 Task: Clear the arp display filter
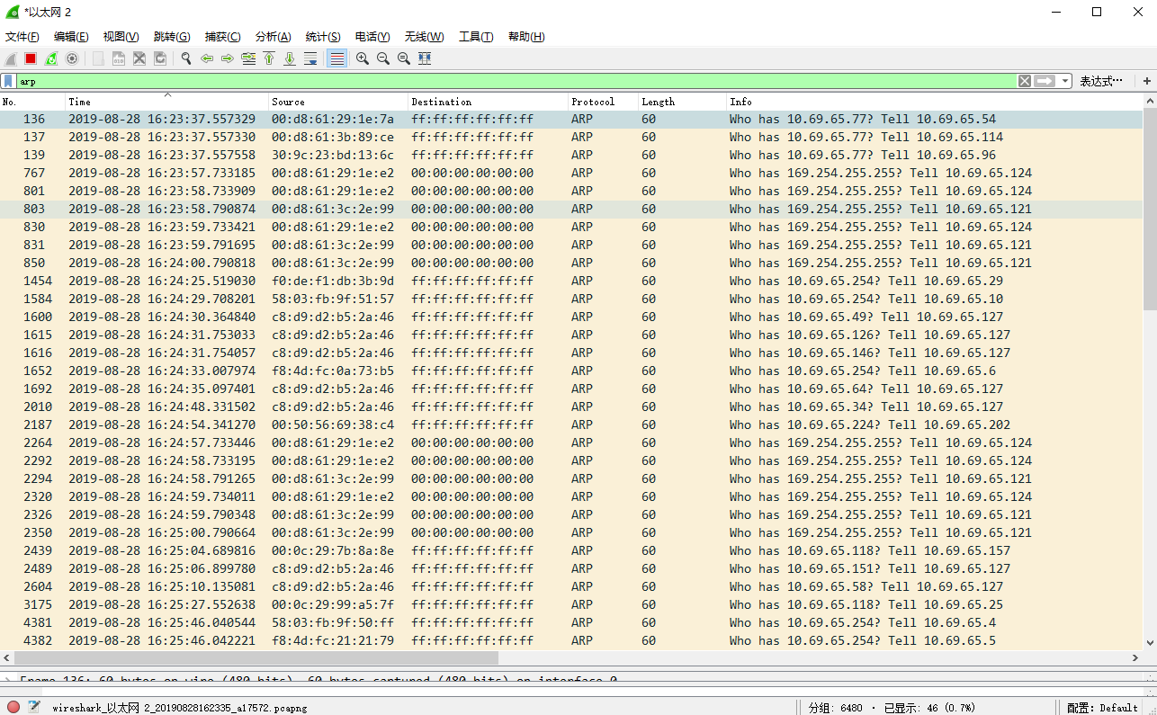click(x=1025, y=81)
